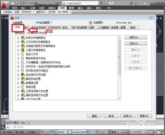Click the user sign-in icon

point(106,3)
